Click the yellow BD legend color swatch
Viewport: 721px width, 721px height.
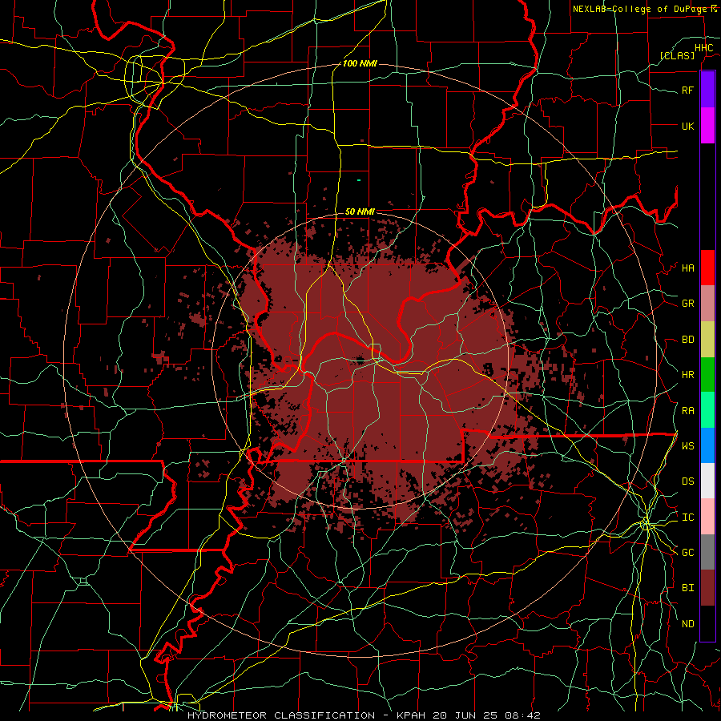(707, 340)
